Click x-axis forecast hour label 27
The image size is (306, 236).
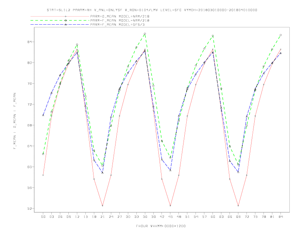click(x=119, y=217)
